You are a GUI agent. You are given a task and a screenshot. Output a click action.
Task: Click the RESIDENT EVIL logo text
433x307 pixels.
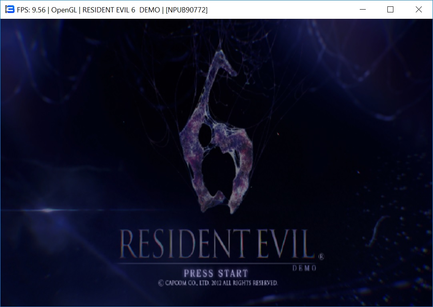(217, 244)
